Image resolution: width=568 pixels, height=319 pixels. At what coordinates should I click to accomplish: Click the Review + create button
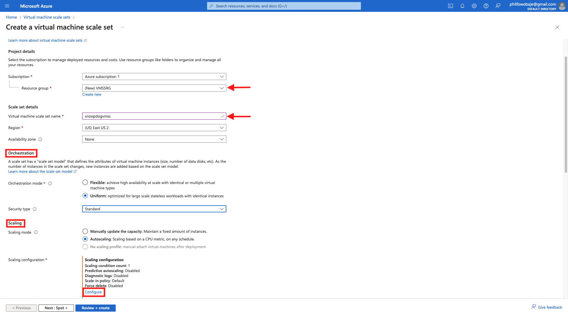[95, 308]
